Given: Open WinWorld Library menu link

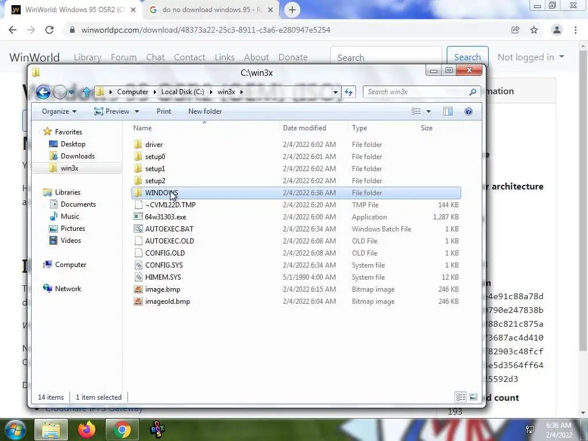Looking at the screenshot, I should 87,57.
